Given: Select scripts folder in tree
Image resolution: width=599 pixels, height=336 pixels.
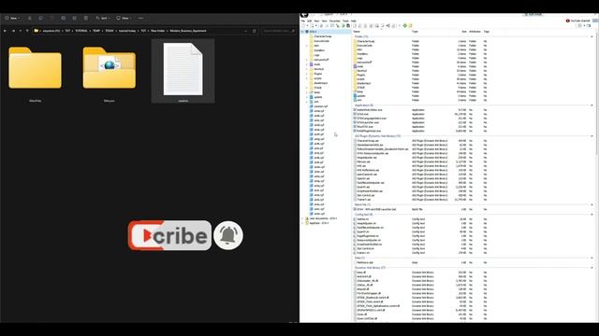Looking at the screenshot, I should tap(318, 78).
